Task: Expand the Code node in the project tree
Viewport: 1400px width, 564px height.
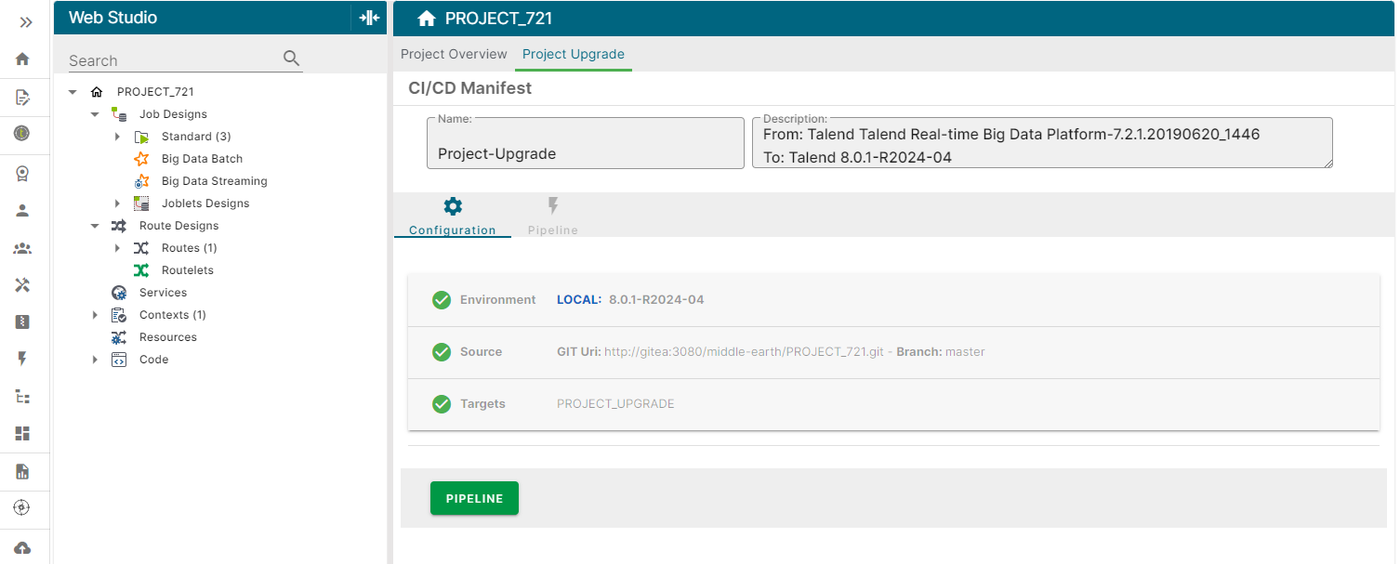Action: pyautogui.click(x=94, y=359)
